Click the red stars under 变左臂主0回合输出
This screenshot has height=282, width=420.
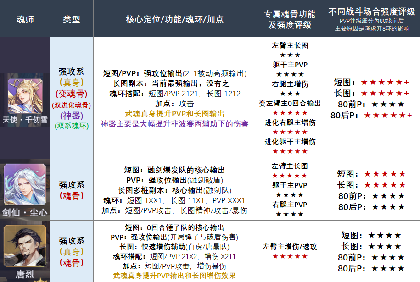pyautogui.click(x=290, y=113)
